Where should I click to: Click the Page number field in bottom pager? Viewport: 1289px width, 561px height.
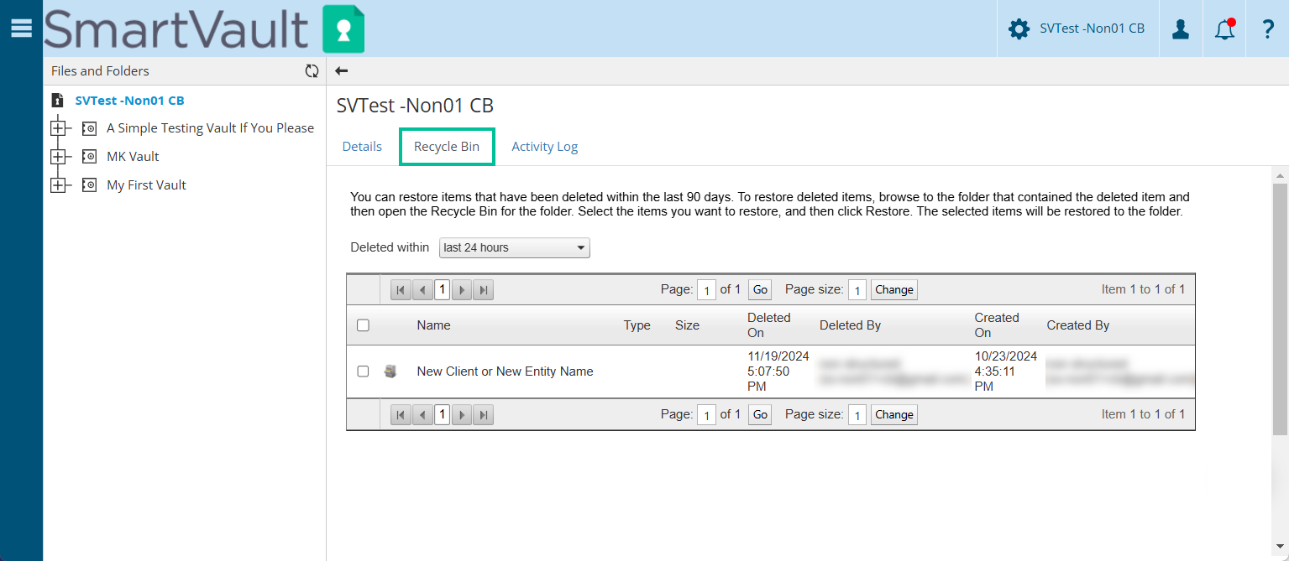click(x=706, y=414)
